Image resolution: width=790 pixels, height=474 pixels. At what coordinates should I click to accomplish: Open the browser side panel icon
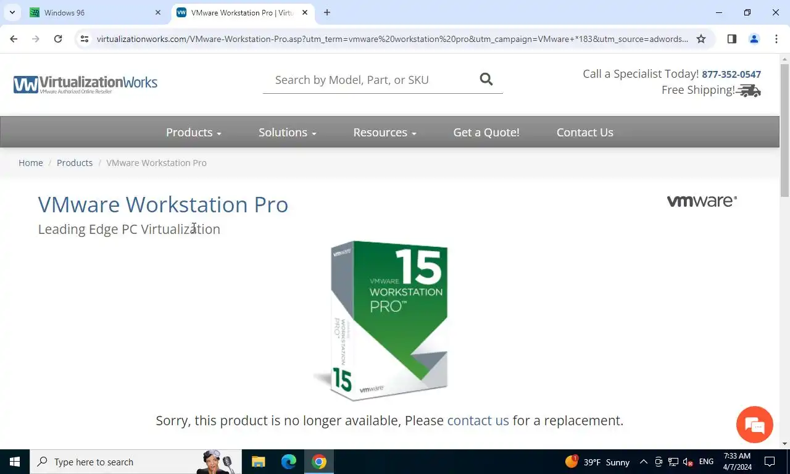pos(732,39)
